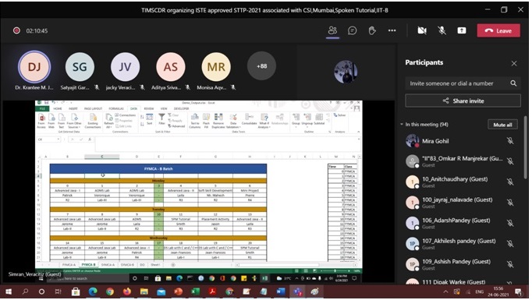Click the Mute all button
The image size is (532, 300).
502,125
